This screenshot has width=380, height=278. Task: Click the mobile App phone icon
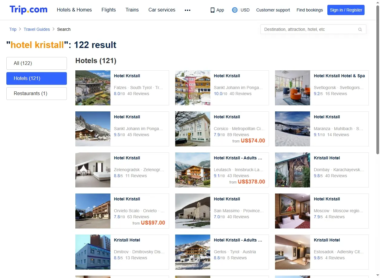click(212, 10)
